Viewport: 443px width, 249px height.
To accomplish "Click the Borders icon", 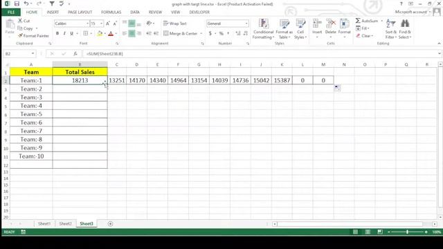I will click(86, 33).
